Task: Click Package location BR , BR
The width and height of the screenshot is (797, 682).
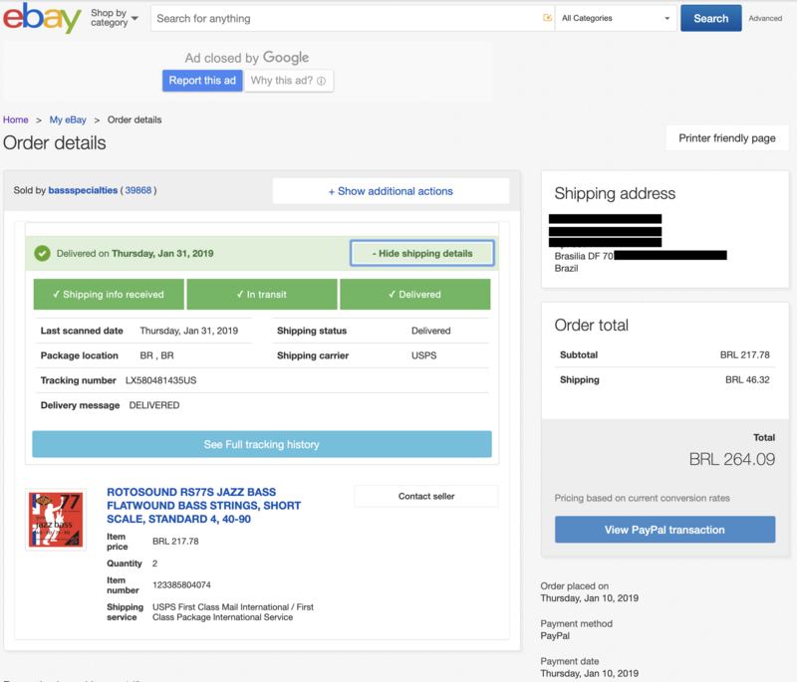Action: pos(157,355)
